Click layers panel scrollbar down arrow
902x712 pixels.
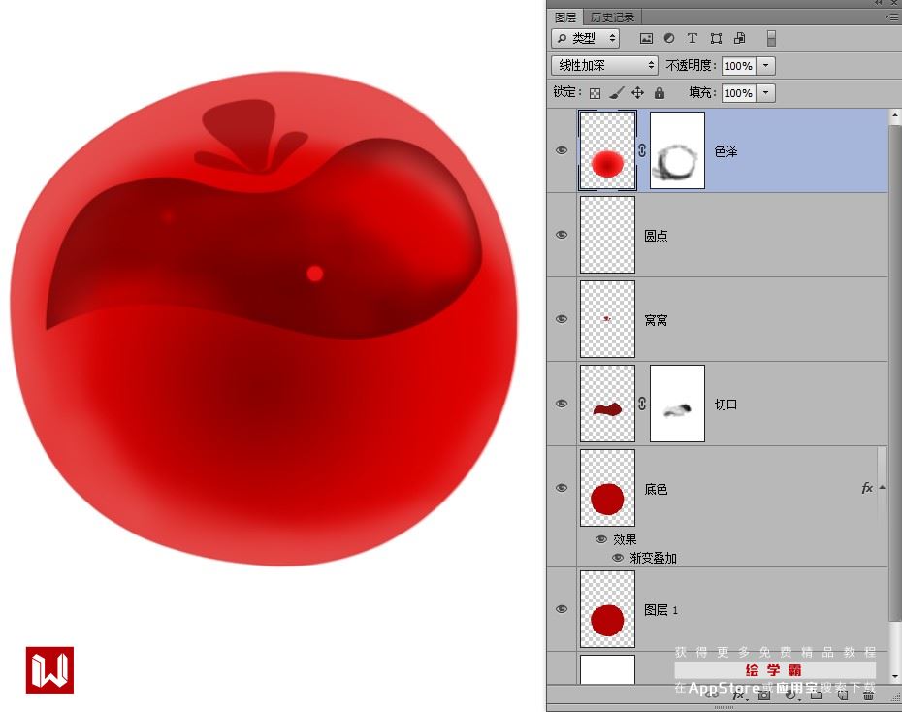[895, 677]
